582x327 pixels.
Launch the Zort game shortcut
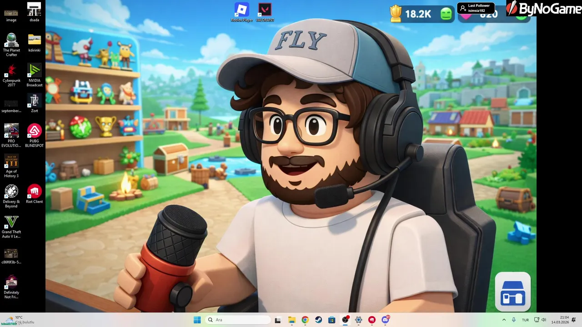tap(34, 103)
